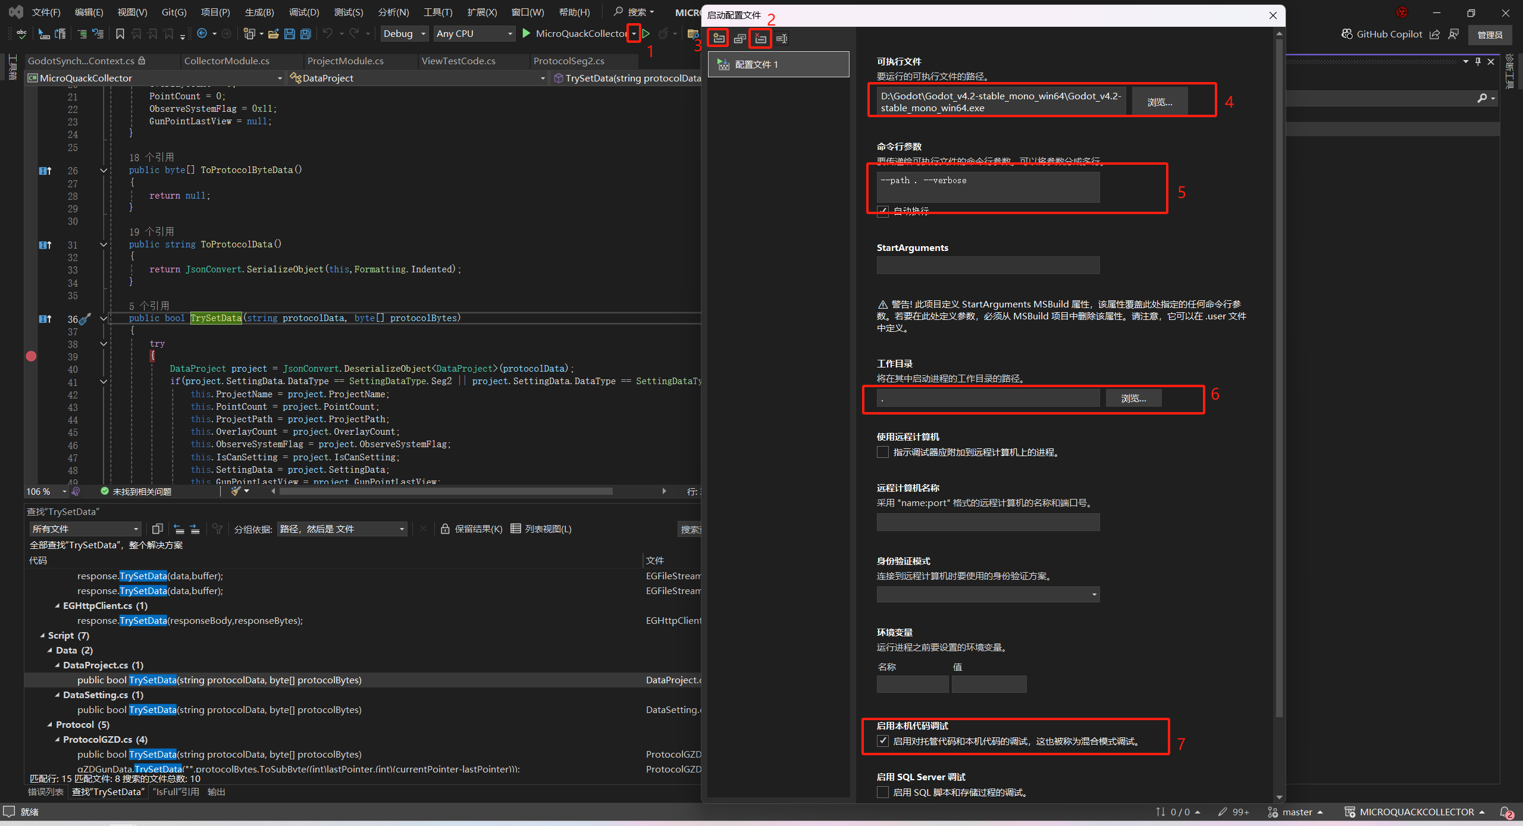Image resolution: width=1523 pixels, height=826 pixels.
Task: Collapse the Protocol group in find results
Action: (50, 724)
